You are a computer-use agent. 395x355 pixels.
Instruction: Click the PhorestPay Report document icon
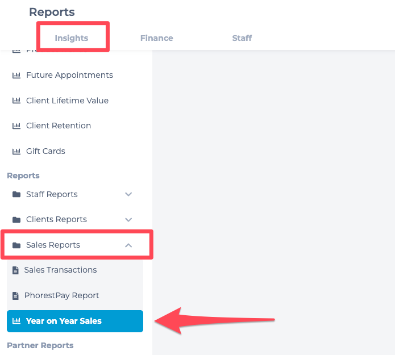[x=15, y=295]
